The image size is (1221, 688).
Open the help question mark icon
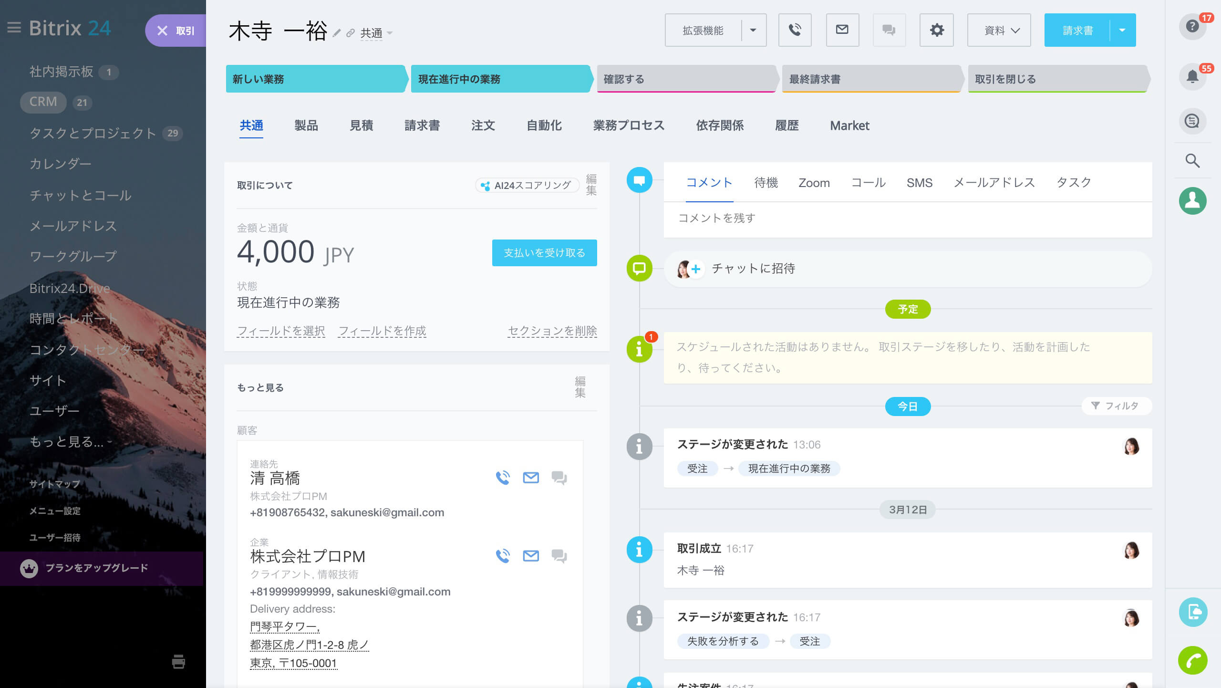[1192, 26]
